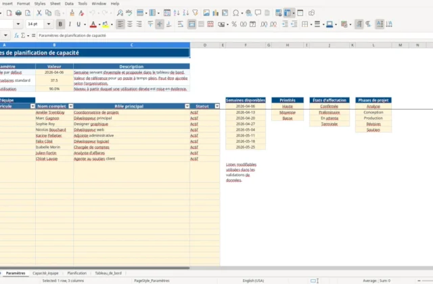Image resolution: width=433 pixels, height=284 pixels.
Task: Select column D header
Action: point(205,45)
